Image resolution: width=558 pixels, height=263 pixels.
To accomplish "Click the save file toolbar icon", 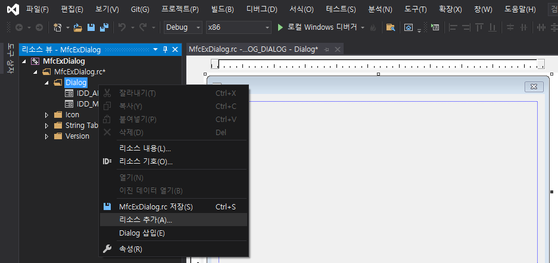I will (x=91, y=27).
